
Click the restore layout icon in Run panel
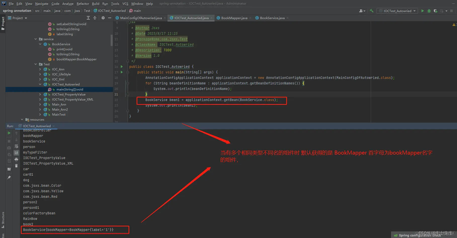point(9,169)
